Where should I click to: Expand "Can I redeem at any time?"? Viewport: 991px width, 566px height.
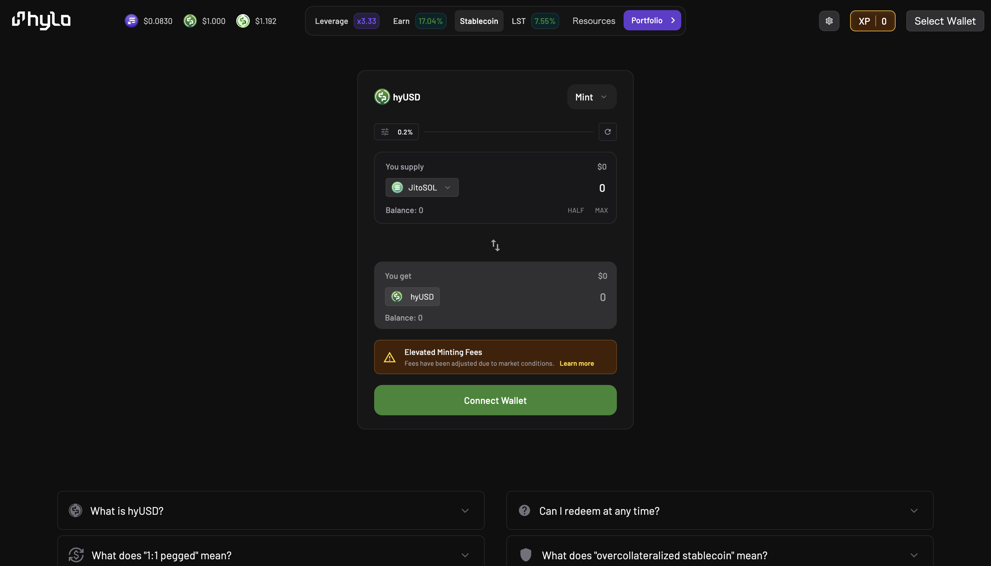719,510
